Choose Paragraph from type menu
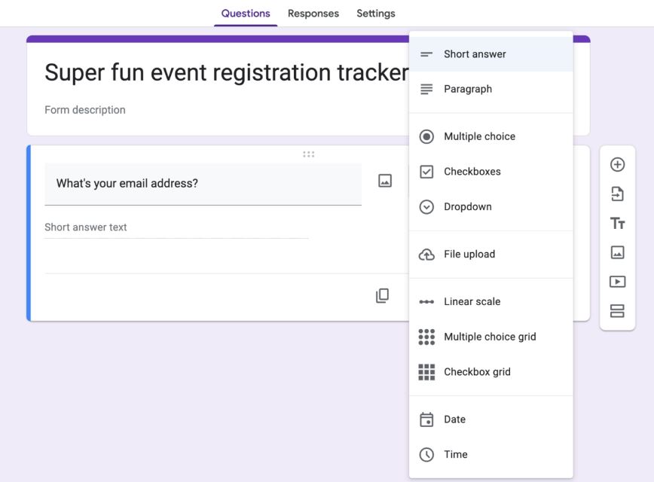Viewport: 654px width, 482px height. click(x=467, y=89)
